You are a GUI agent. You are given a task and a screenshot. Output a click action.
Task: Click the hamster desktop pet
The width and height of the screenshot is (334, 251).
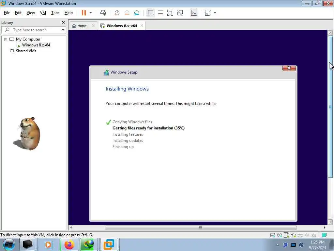click(x=27, y=133)
